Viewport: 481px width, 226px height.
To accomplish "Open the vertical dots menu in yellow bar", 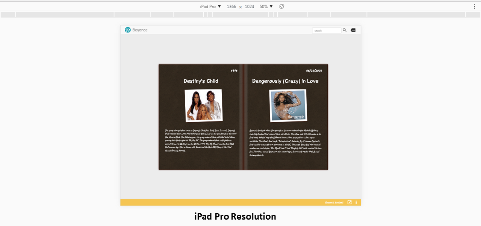I will [x=356, y=202].
